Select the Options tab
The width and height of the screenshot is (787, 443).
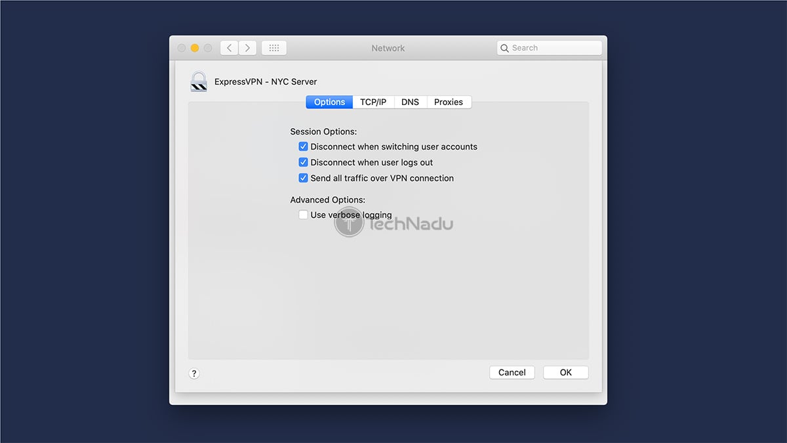(x=329, y=102)
